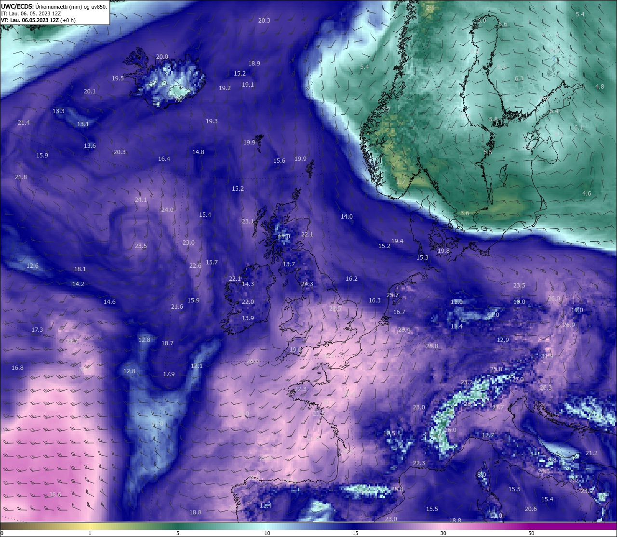The width and height of the screenshot is (617, 537).
Task: Select the 13.1 value label
Action: (x=83, y=124)
